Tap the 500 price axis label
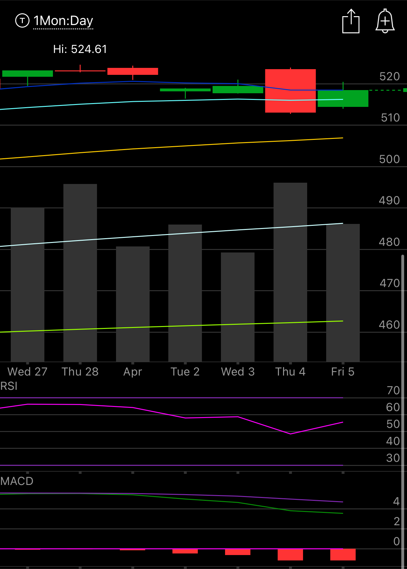This screenshot has height=569, width=407. tap(390, 159)
